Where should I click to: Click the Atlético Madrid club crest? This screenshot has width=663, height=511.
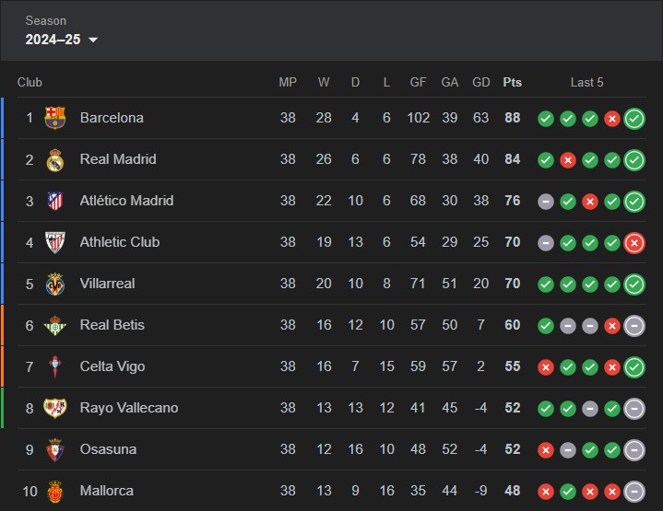coord(55,201)
